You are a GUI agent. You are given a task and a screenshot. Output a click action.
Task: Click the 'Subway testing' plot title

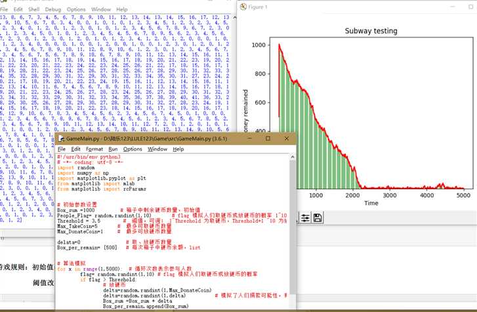371,31
